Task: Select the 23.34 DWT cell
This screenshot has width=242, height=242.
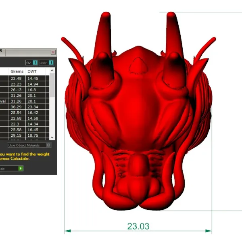Action: [35, 107]
